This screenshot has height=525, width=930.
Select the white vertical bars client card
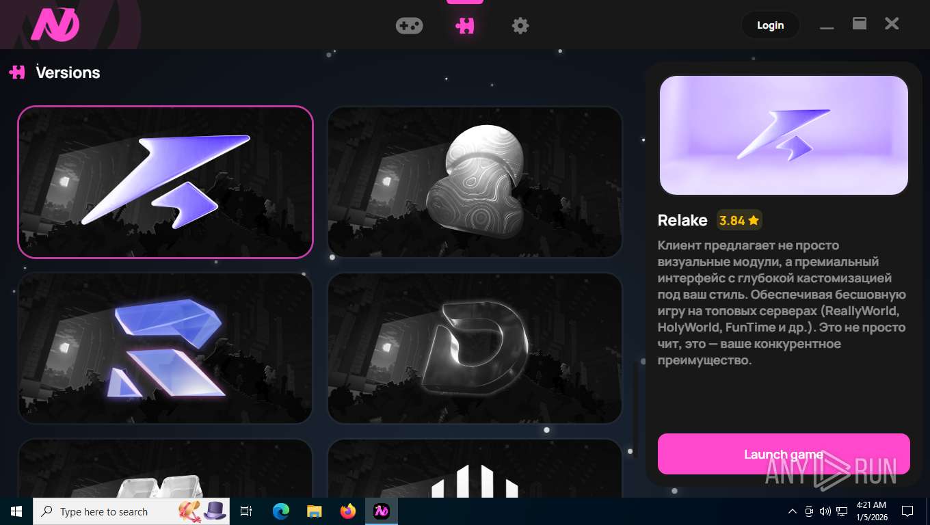click(x=475, y=468)
